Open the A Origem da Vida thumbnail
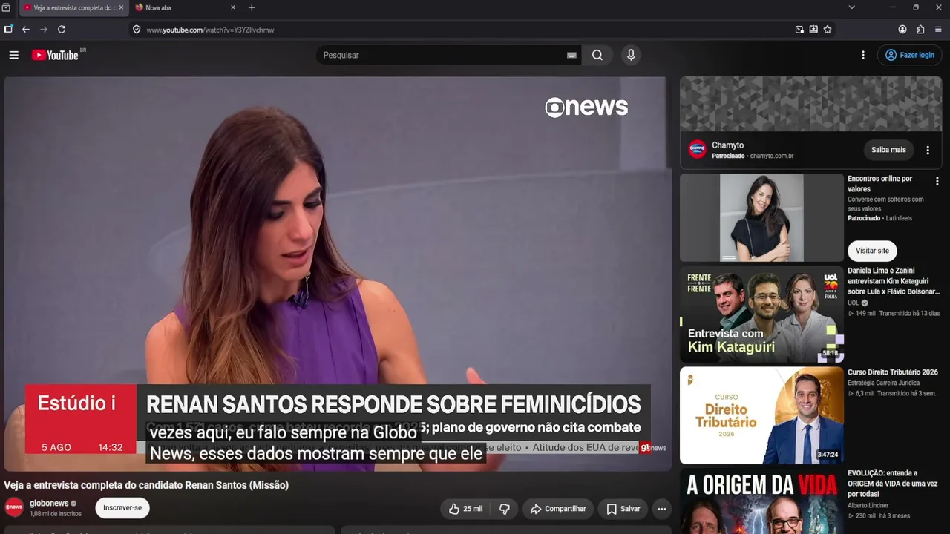The image size is (950, 534). [761, 501]
